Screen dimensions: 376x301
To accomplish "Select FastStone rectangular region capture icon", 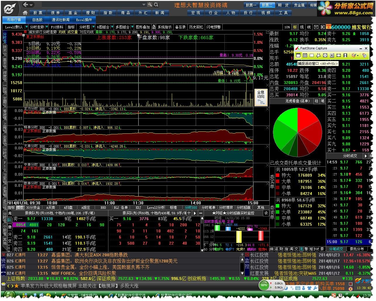I will pos(312,55).
